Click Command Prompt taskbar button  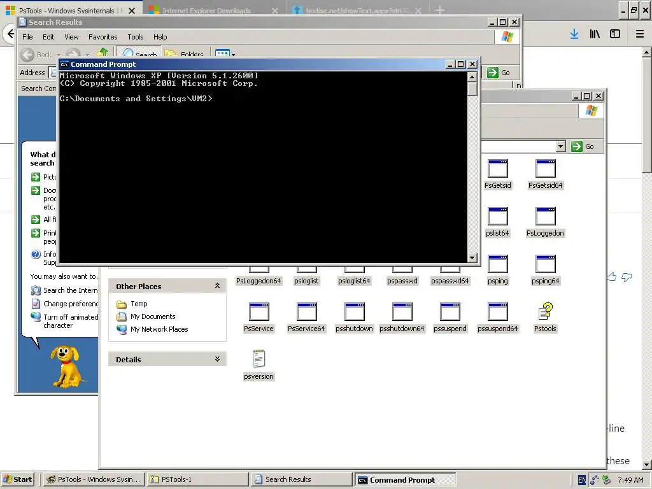(406, 480)
